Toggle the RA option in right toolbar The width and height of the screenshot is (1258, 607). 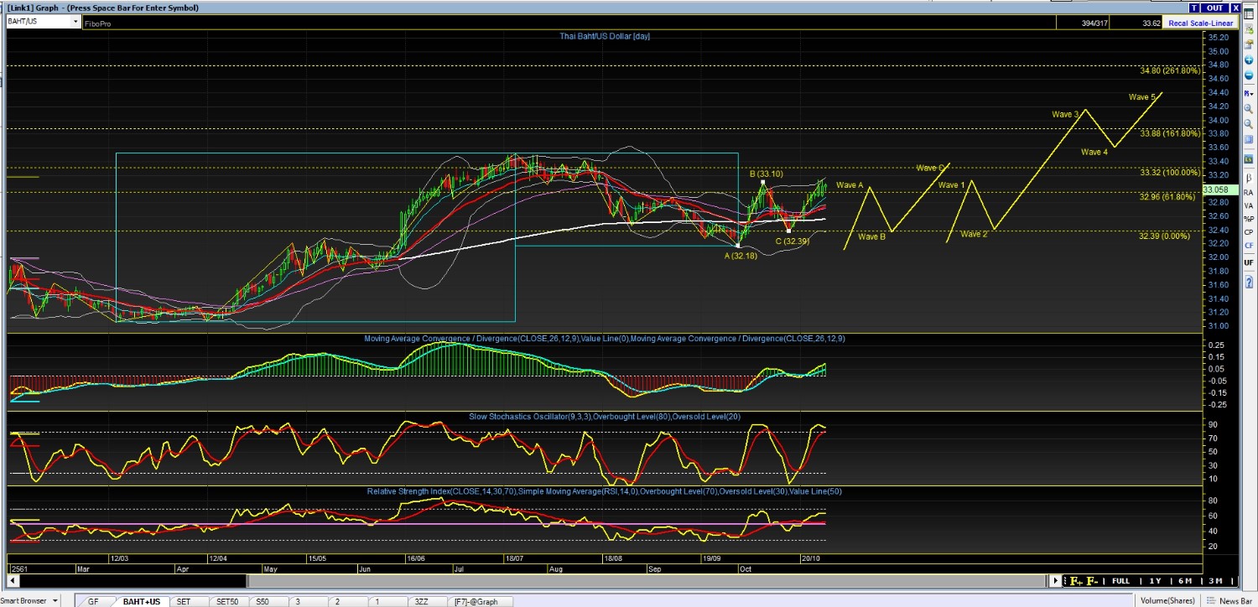pyautogui.click(x=1249, y=192)
